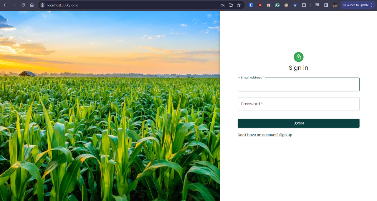Focus the Email Address field

[299, 84]
